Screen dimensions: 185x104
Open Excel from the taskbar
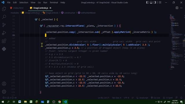pyautogui.click(x=31, y=102)
